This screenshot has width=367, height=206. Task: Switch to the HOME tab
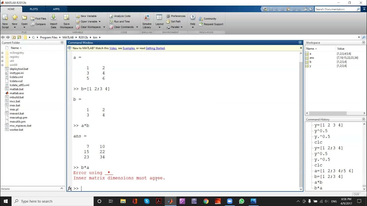tap(11, 9)
